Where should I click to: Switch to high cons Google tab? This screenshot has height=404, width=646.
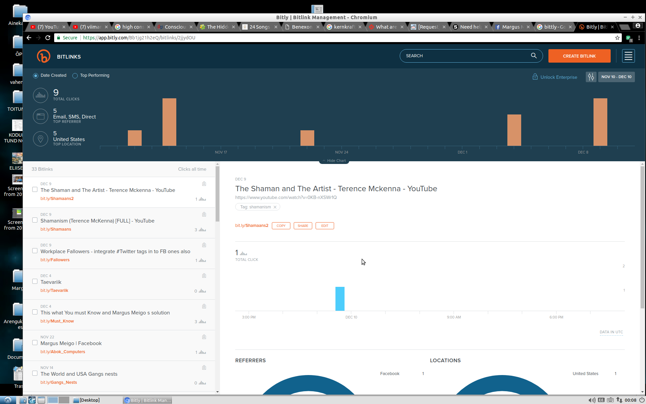click(x=133, y=27)
